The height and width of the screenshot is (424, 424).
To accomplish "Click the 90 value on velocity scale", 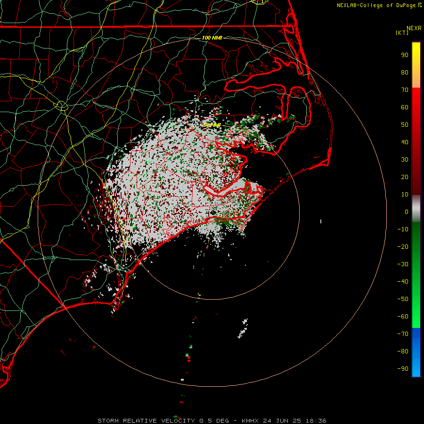I will [x=405, y=55].
